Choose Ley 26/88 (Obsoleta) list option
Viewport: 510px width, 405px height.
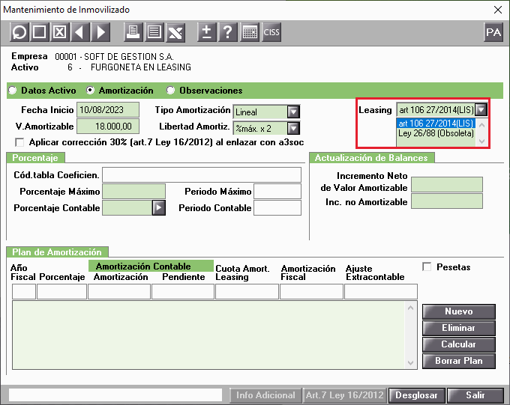436,133
